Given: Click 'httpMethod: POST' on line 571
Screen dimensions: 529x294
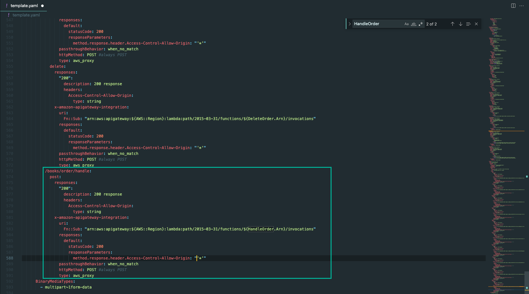Looking at the screenshot, I should [78, 159].
